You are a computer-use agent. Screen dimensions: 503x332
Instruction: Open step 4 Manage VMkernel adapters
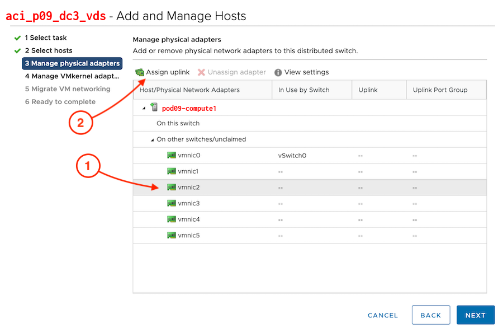tap(72, 76)
